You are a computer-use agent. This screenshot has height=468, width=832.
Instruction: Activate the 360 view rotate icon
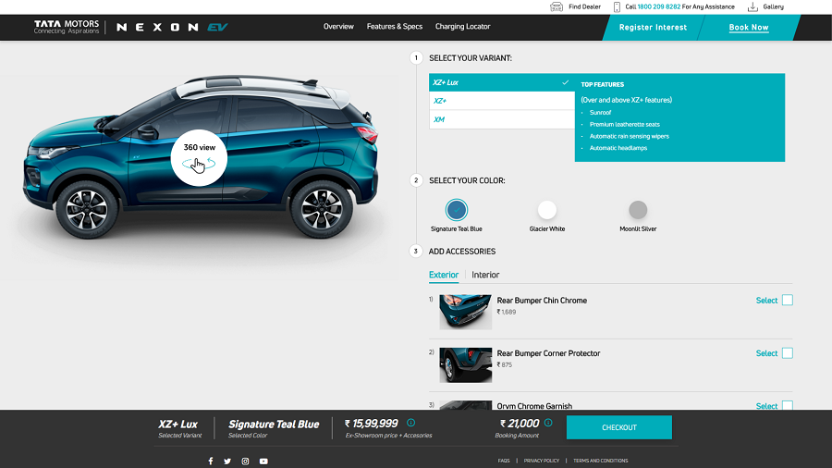click(199, 164)
